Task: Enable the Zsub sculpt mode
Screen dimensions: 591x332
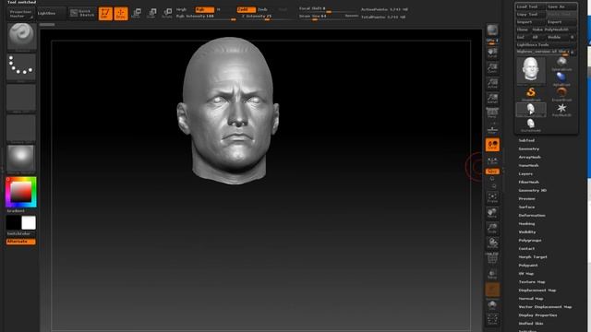Action: (262, 9)
